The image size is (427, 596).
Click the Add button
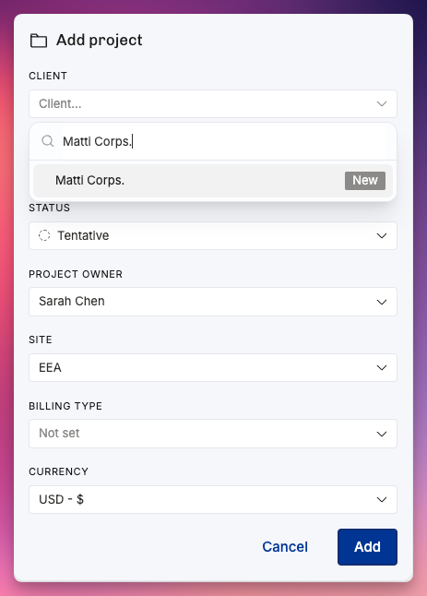click(x=367, y=547)
